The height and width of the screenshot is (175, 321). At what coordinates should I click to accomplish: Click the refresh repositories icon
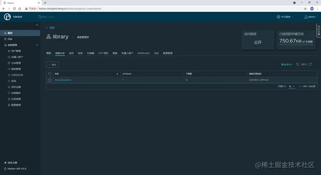click(x=310, y=64)
